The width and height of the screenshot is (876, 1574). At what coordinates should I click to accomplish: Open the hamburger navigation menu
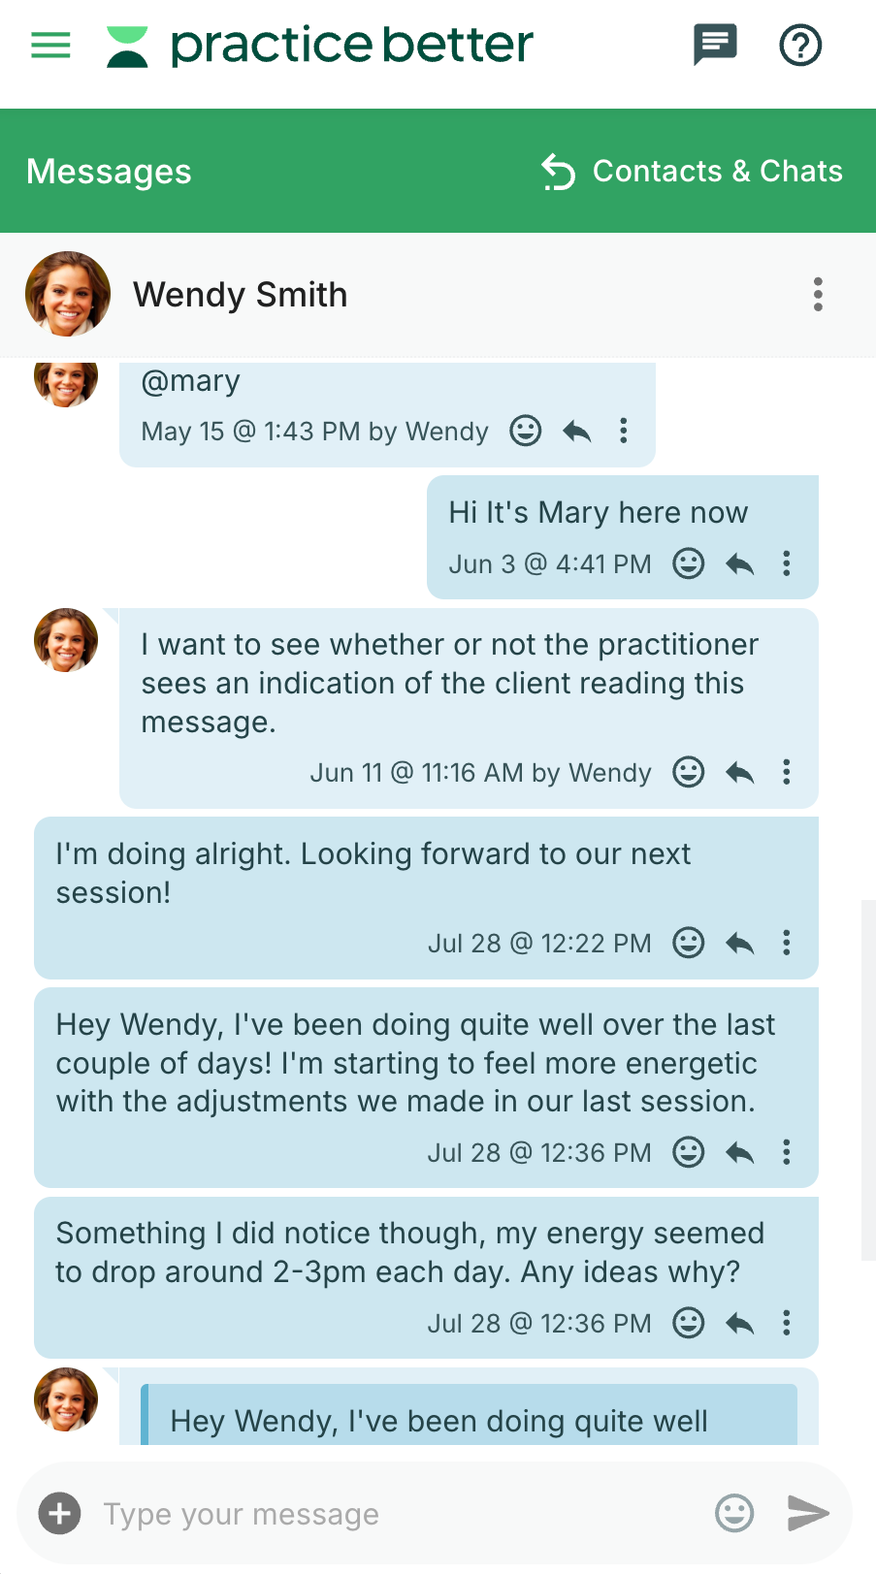[50, 45]
